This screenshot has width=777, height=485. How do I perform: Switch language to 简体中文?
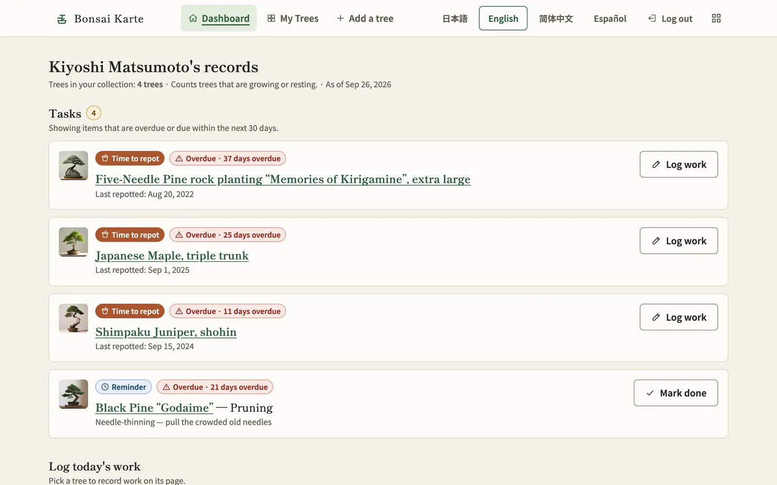pyautogui.click(x=556, y=18)
